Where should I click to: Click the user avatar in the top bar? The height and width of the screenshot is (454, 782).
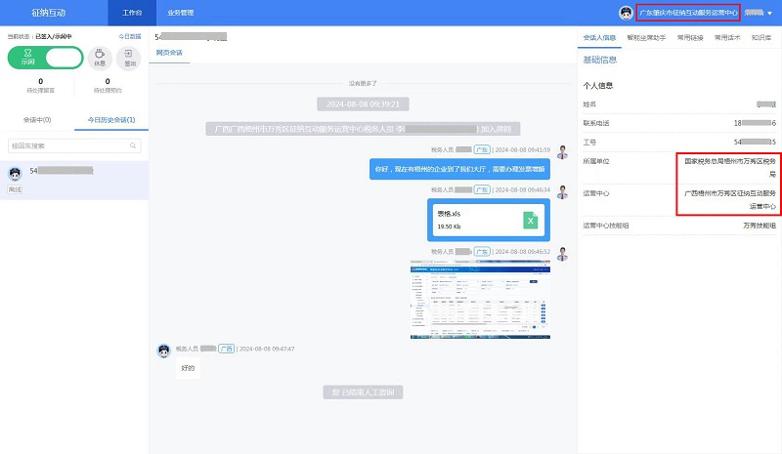click(626, 13)
